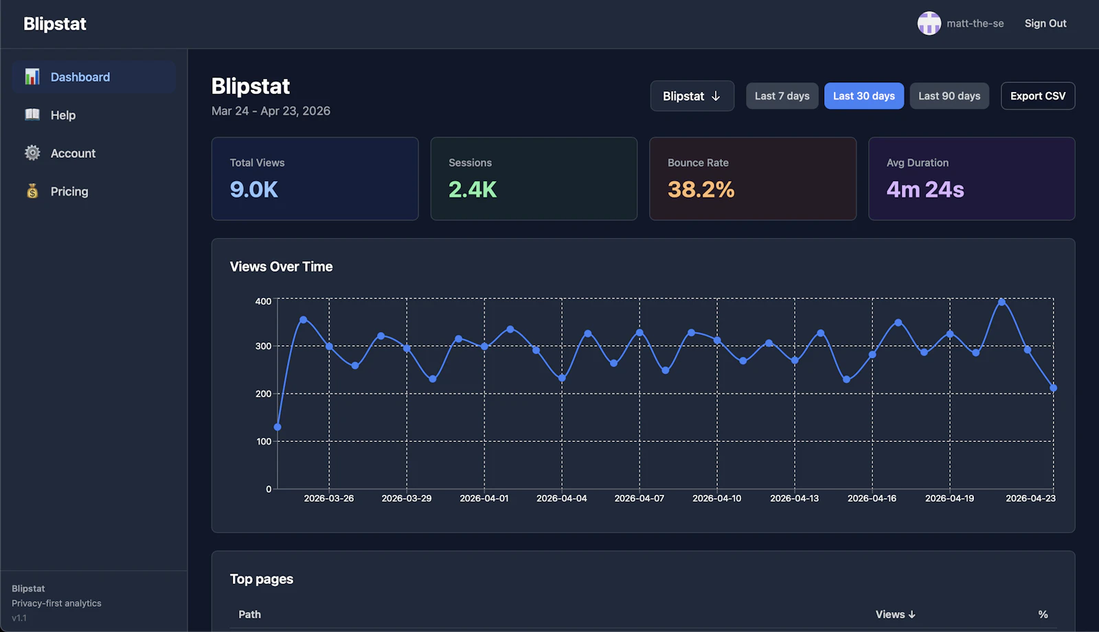Click the Account gear icon
Screen dimensions: 1099x632
[32, 153]
